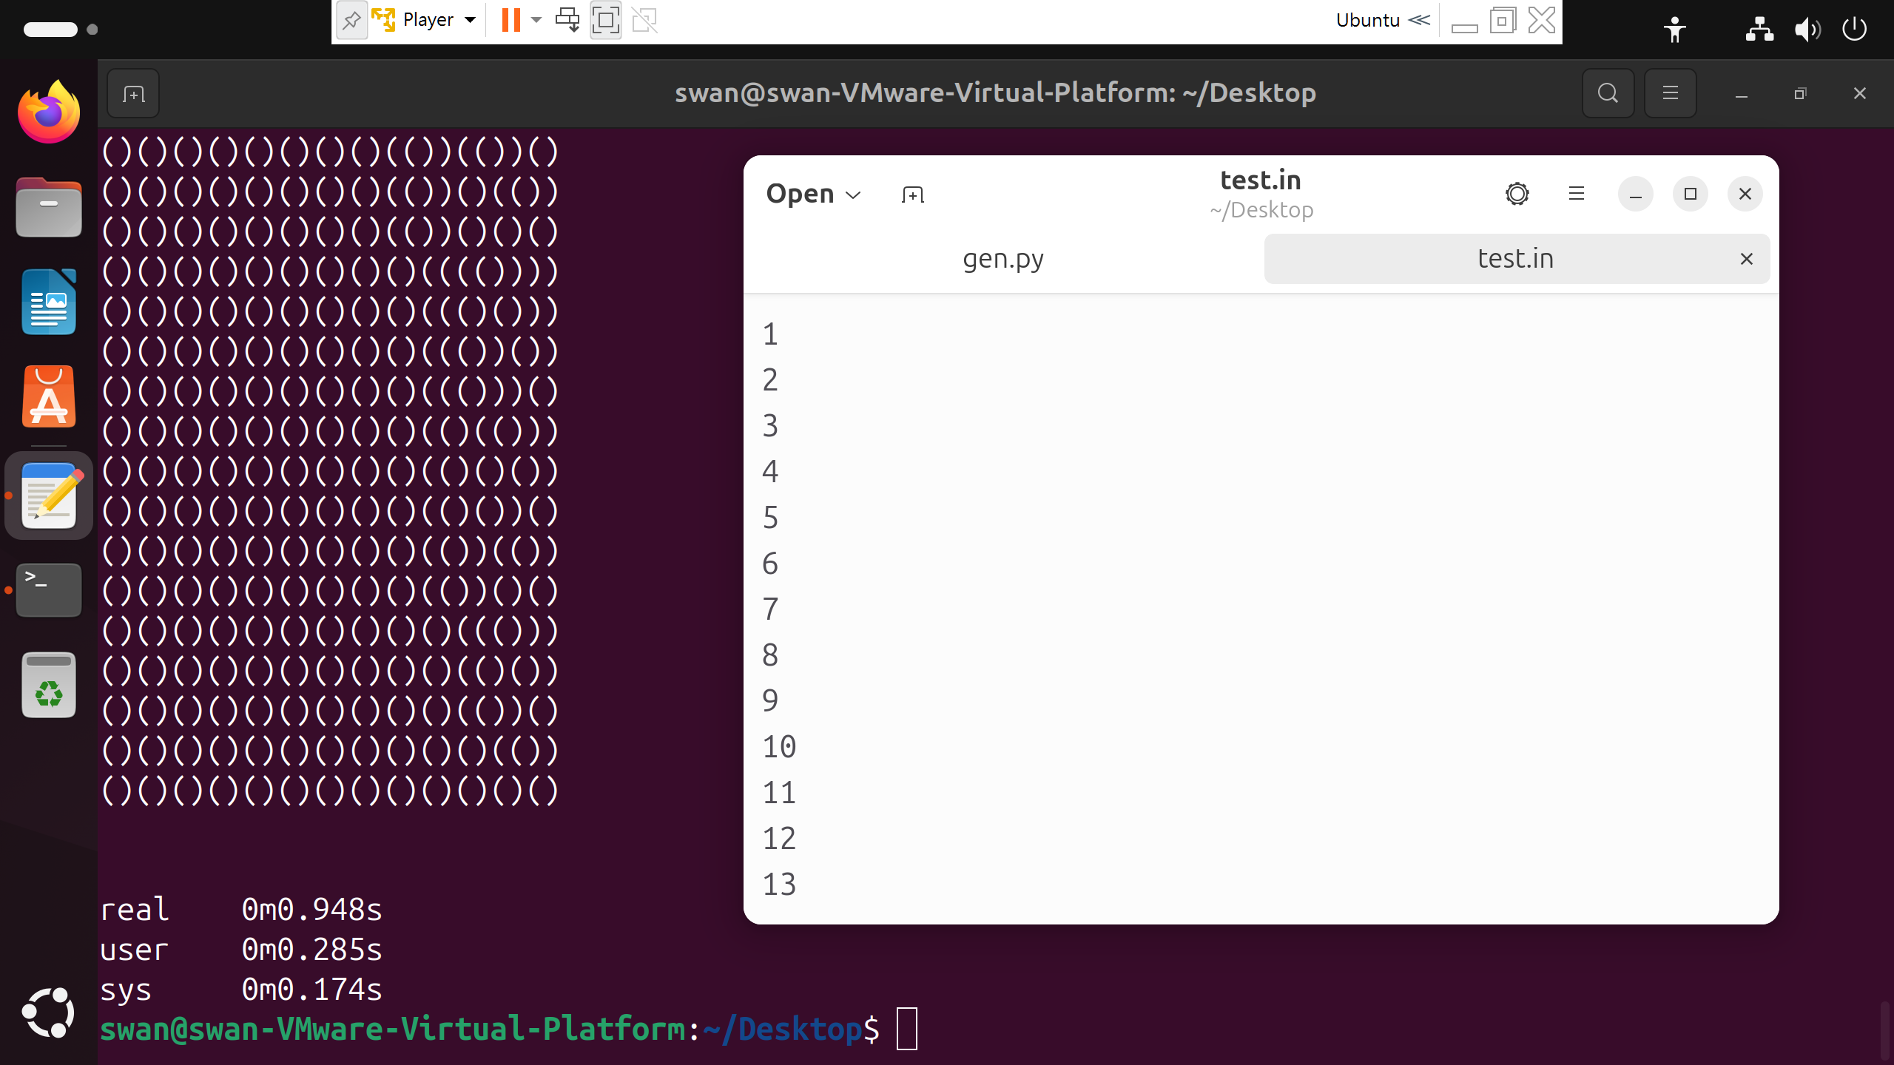Open LibreOffice Writer from dock
1894x1065 pixels.
tap(49, 302)
